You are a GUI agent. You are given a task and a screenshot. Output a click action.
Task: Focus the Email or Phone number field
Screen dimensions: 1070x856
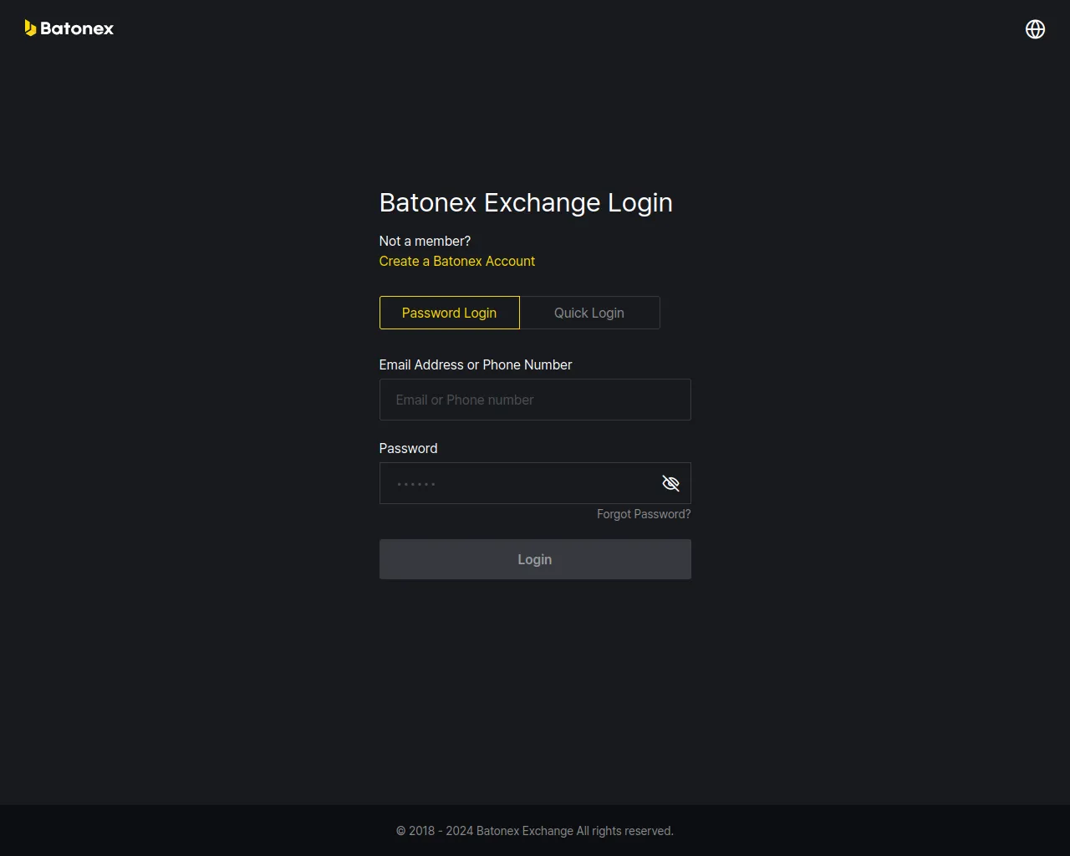click(x=535, y=400)
